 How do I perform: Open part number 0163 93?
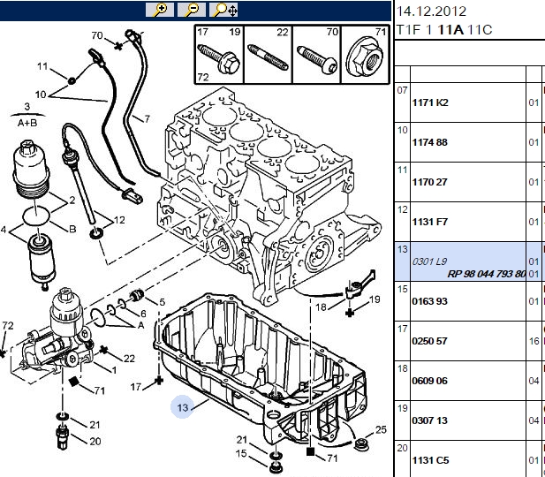point(429,301)
